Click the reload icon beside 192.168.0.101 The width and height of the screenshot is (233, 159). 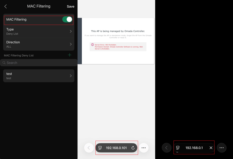(x=133, y=148)
